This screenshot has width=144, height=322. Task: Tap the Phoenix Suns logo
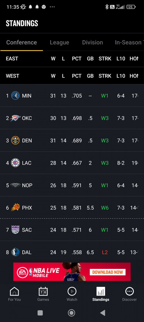click(x=15, y=208)
